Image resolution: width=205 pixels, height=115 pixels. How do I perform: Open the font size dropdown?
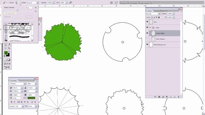click(x=22, y=88)
